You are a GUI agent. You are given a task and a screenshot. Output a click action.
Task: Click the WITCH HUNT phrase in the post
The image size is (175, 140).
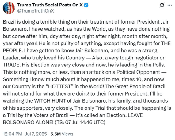pyautogui.click(x=50, y=101)
